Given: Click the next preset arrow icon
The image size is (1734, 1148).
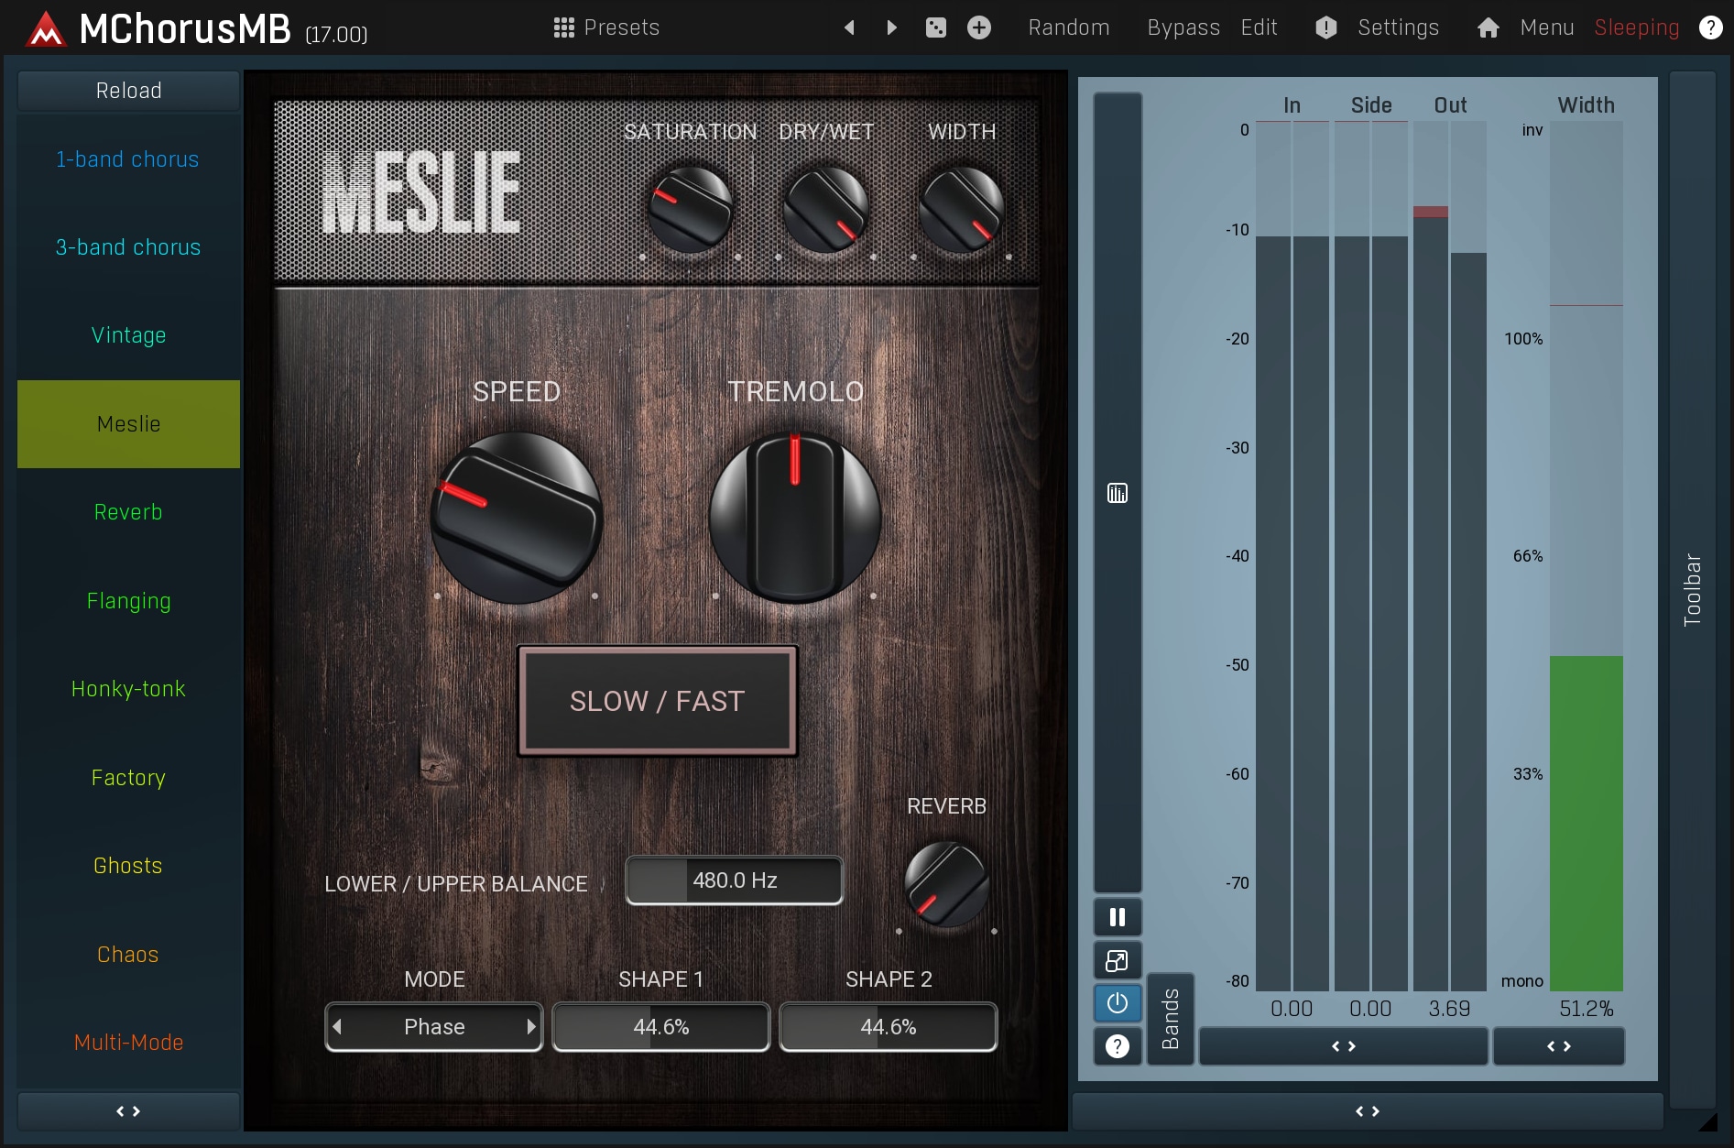Looking at the screenshot, I should pos(891,27).
